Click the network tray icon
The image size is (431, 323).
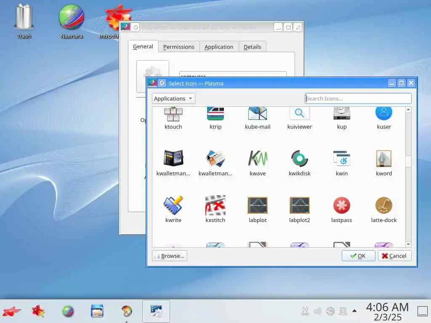click(330, 311)
